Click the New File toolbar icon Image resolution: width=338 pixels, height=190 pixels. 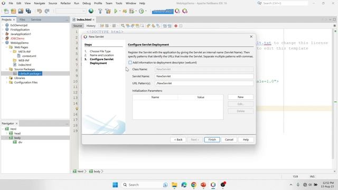click(6, 11)
